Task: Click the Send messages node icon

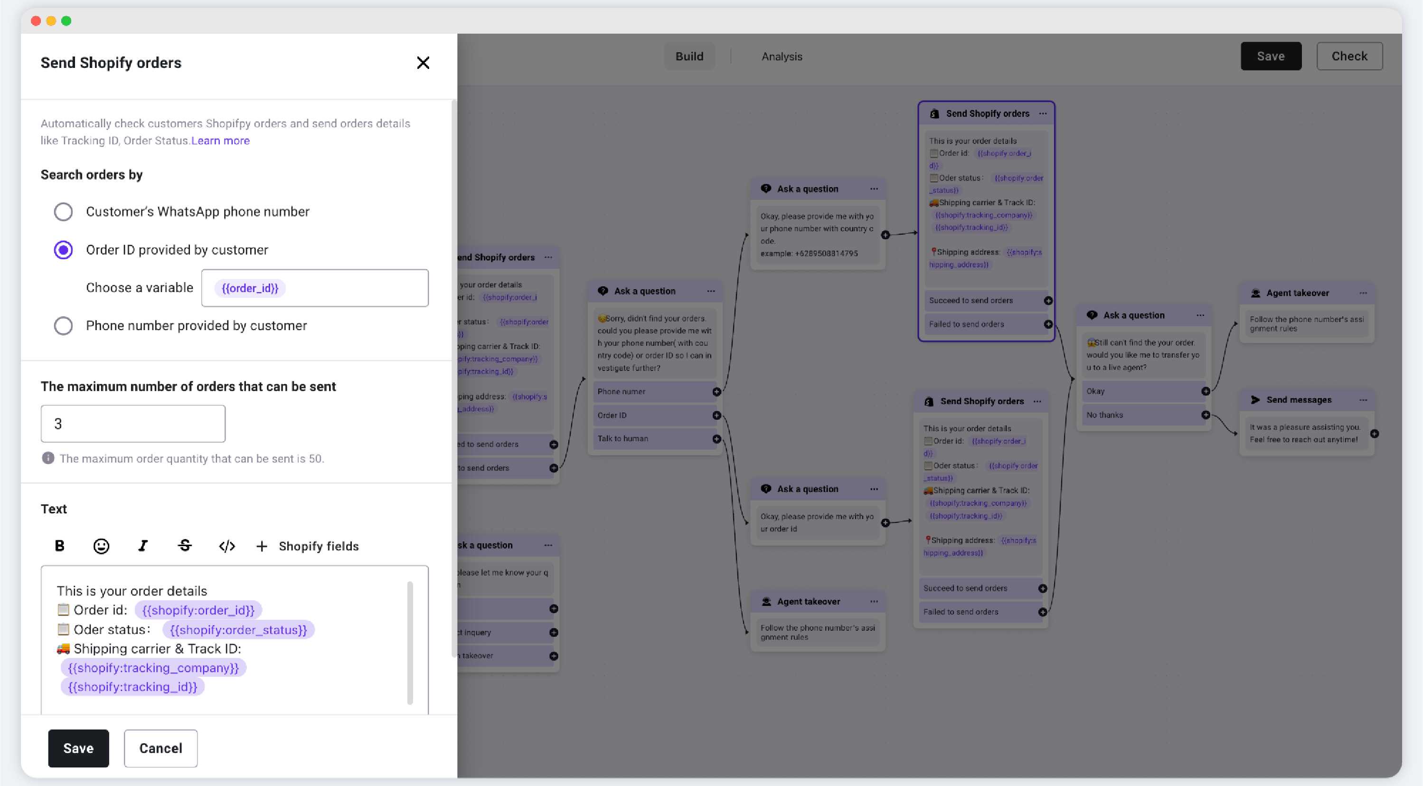Action: point(1255,400)
